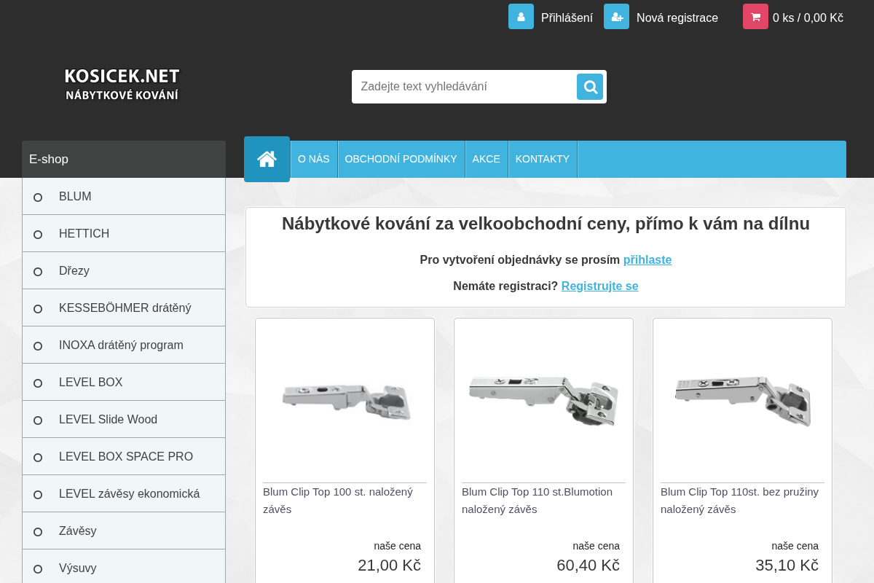Image resolution: width=874 pixels, height=583 pixels.
Task: Open LEVEL BOX SPACE PRO category
Action: point(124,457)
